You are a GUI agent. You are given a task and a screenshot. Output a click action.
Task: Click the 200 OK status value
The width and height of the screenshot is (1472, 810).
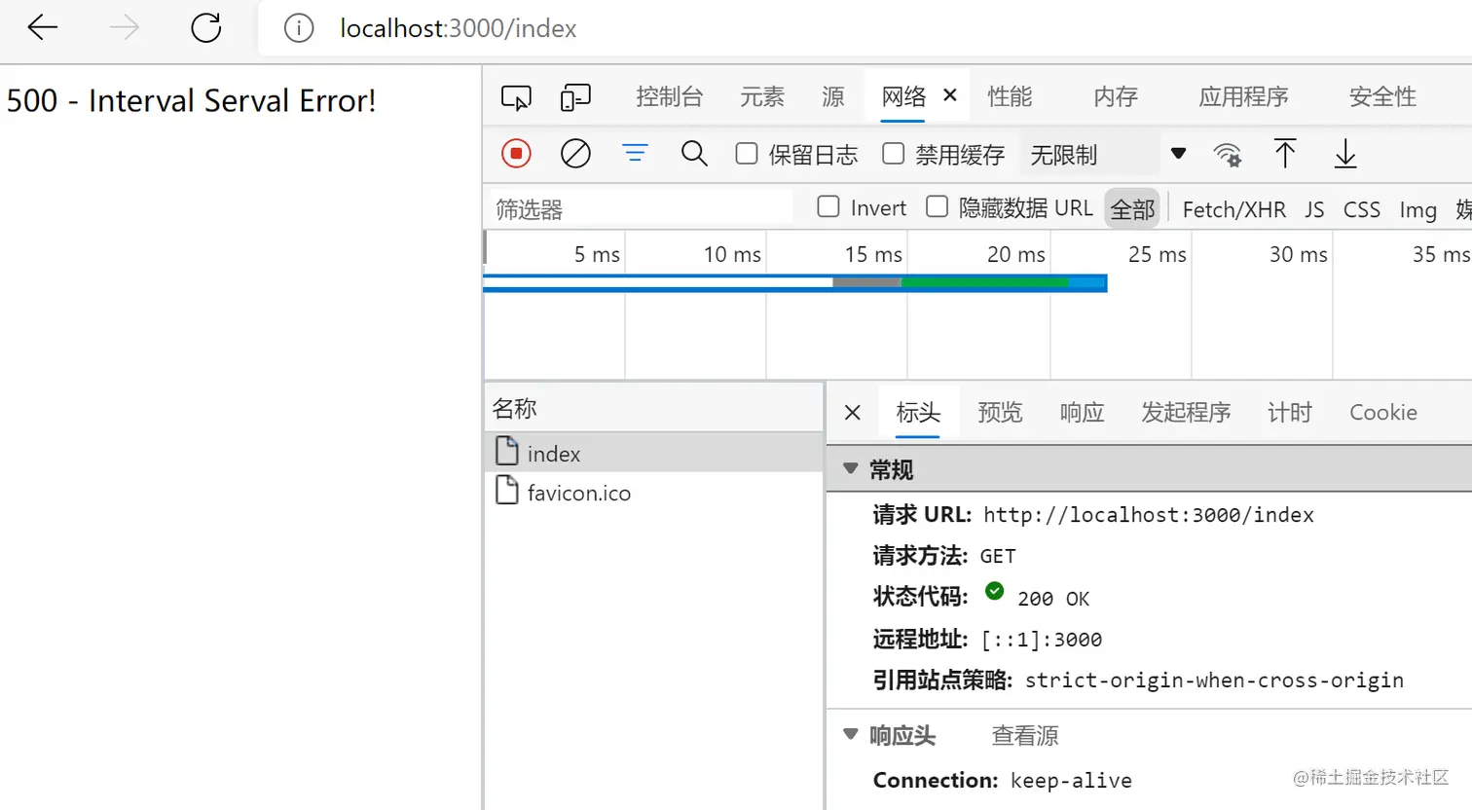pos(1053,599)
